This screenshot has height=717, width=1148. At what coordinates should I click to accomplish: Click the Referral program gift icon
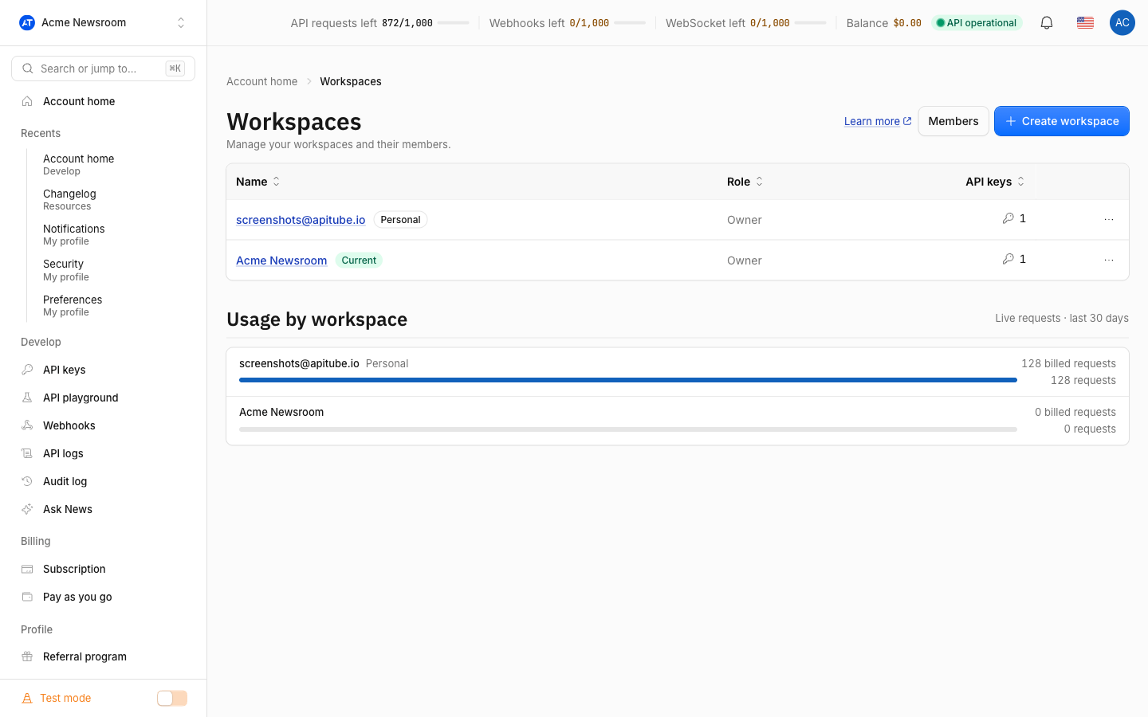(x=27, y=656)
